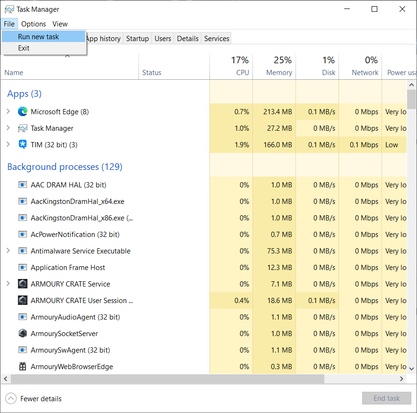
Task: Expand ARMOURY CRATE Service row
Action: click(8, 284)
